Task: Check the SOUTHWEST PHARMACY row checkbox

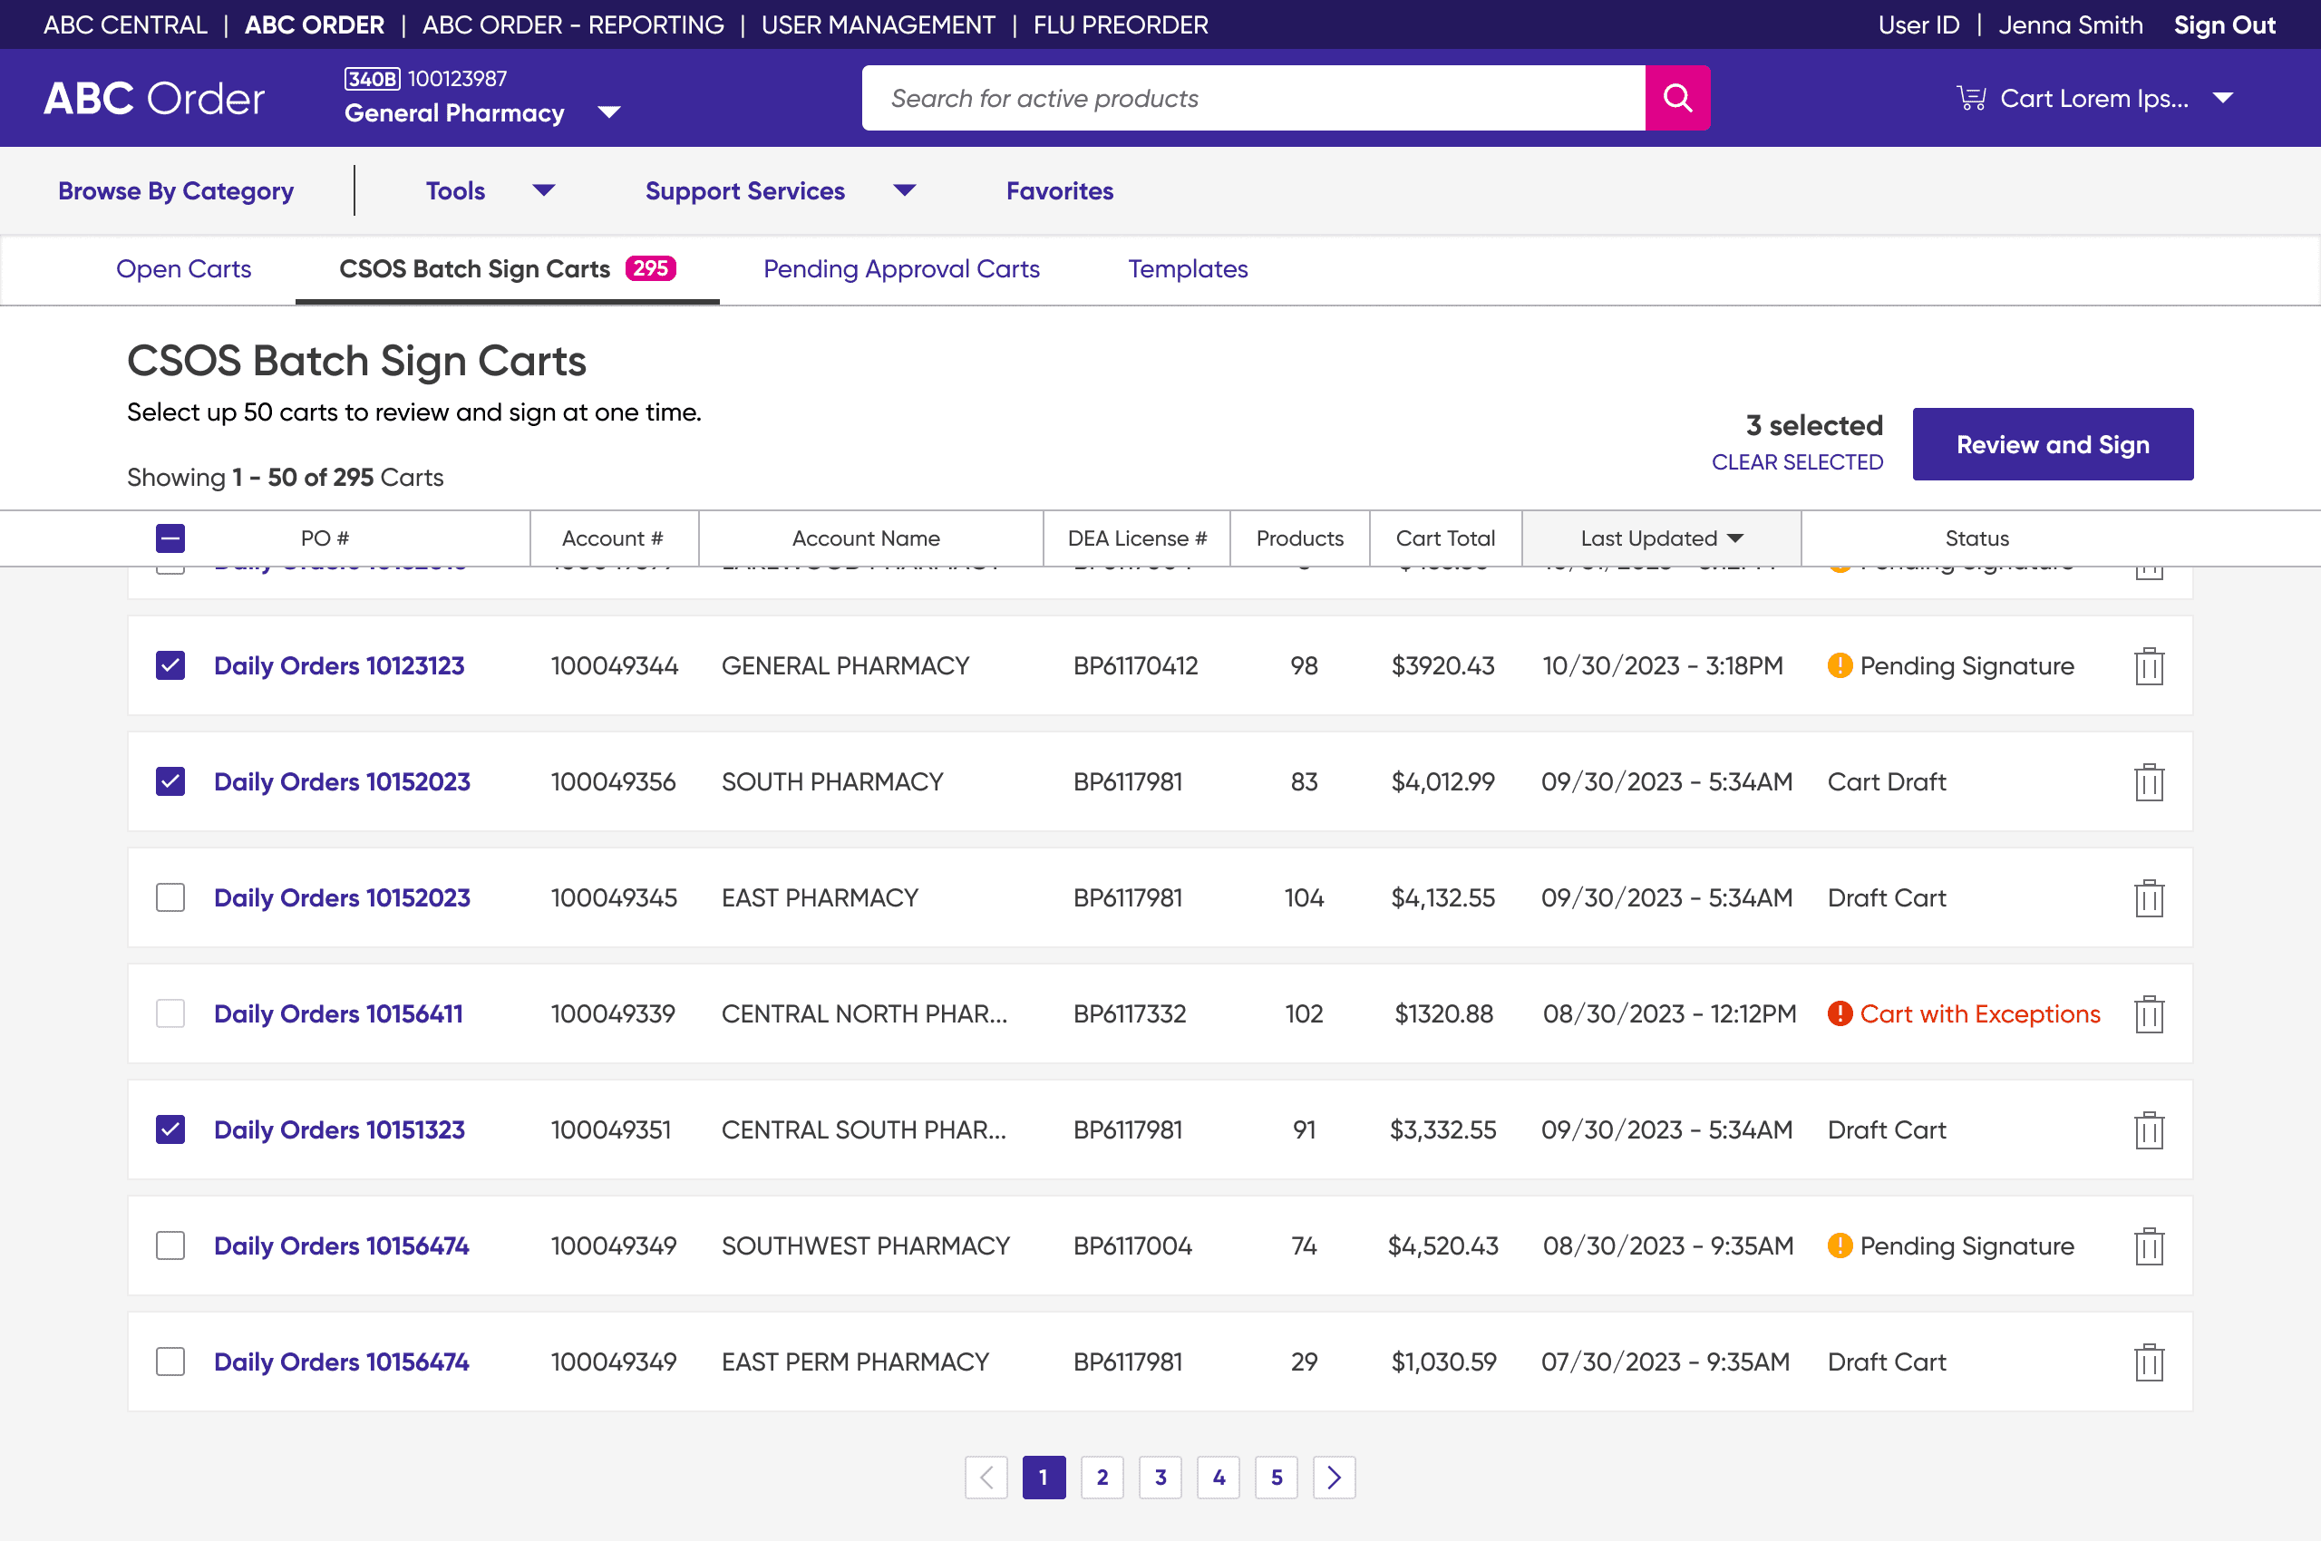Action: click(170, 1245)
